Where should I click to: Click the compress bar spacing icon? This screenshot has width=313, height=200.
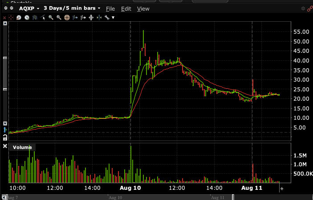pos(99,18)
